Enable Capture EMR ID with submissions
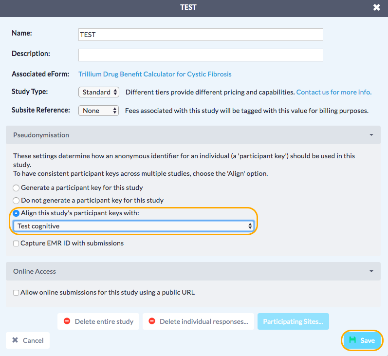The height and width of the screenshot is (356, 388). pos(17,243)
